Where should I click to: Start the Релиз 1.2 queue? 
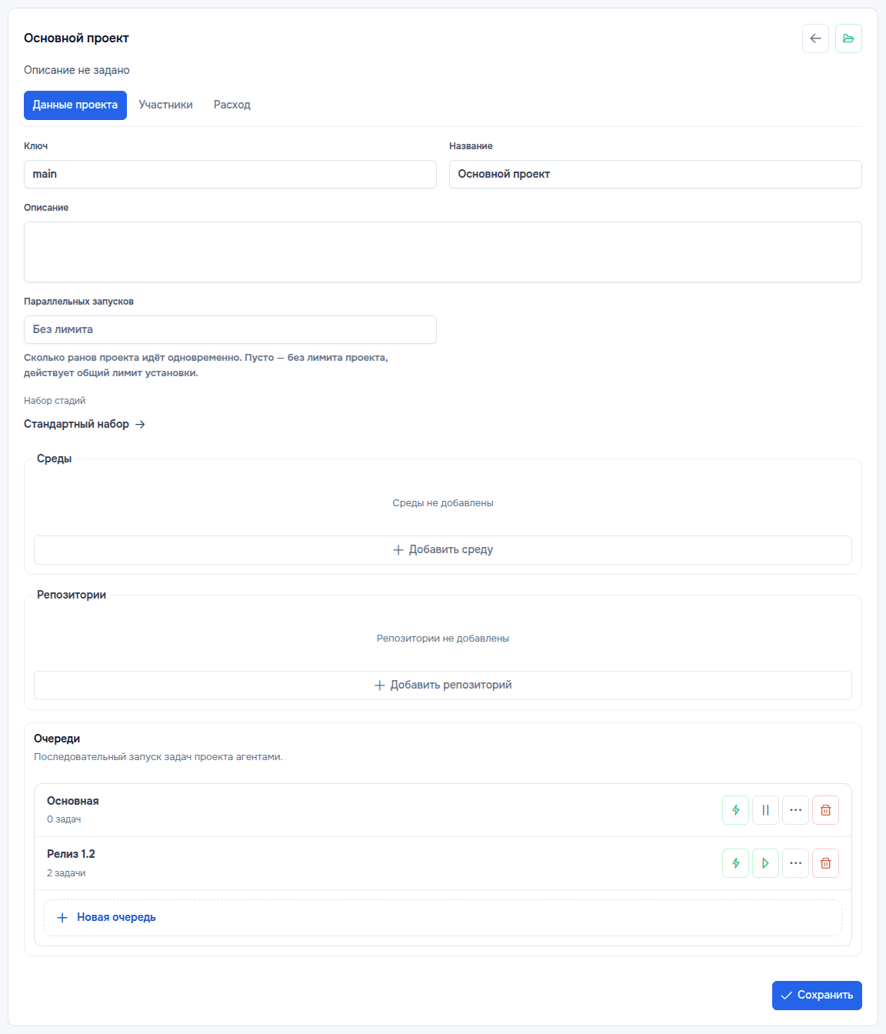765,863
